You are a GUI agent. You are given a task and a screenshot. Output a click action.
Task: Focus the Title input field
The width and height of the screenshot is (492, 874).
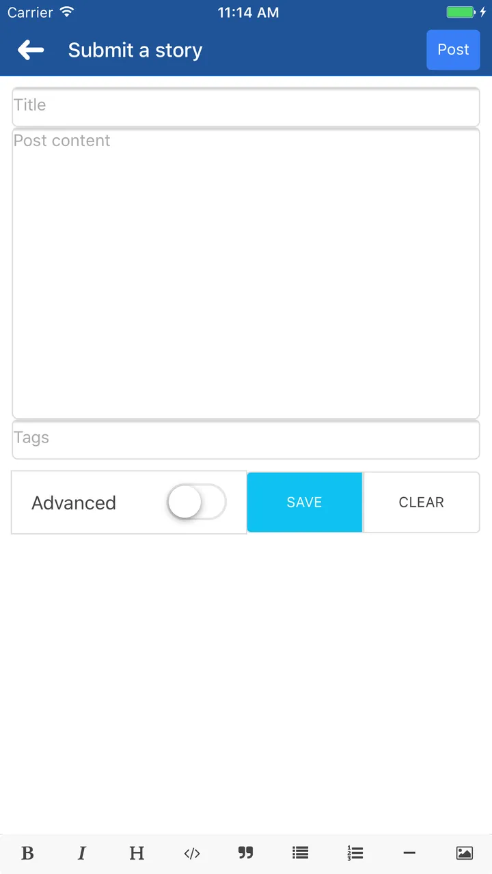click(246, 107)
